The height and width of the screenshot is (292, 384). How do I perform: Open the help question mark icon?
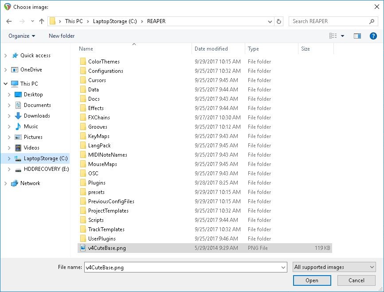point(373,36)
